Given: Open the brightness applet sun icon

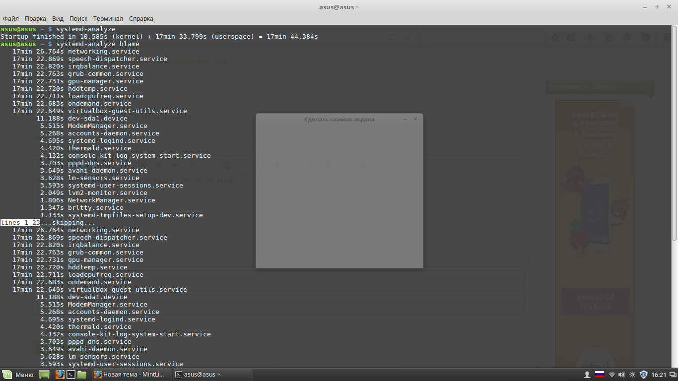Looking at the screenshot, I should (x=632, y=375).
